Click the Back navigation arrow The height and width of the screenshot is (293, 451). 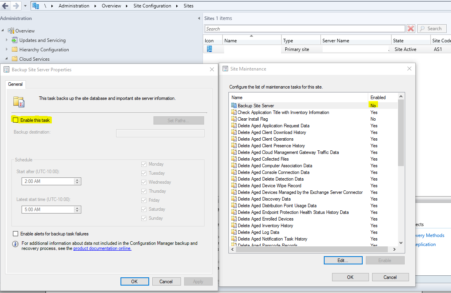click(5, 6)
